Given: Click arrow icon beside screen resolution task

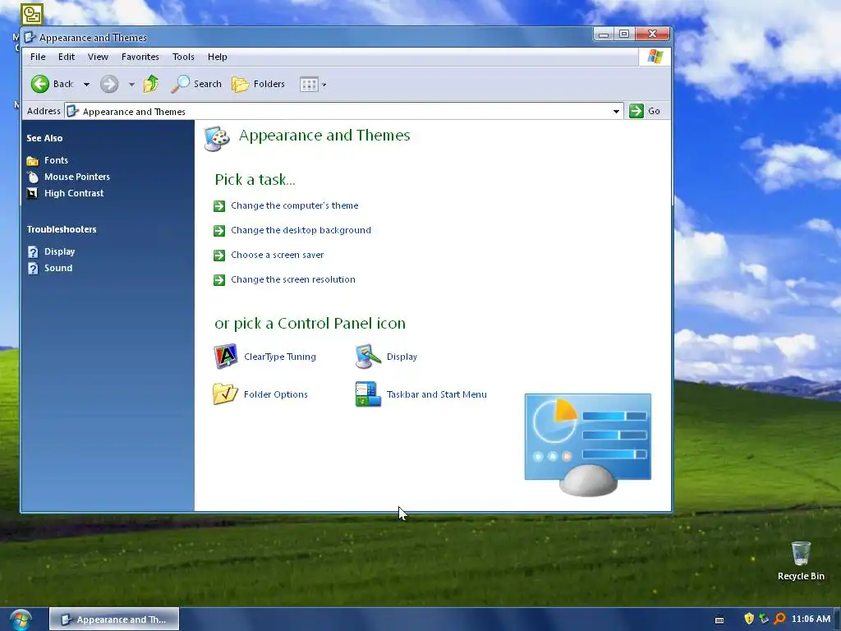Looking at the screenshot, I should click(x=219, y=280).
